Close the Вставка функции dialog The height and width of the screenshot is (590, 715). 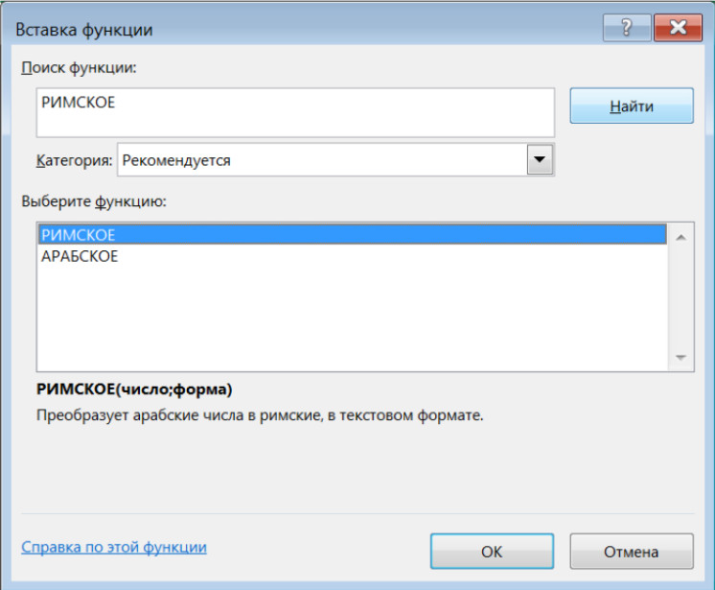[678, 28]
